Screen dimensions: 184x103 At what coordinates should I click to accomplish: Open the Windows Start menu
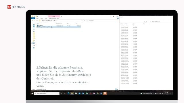(32, 93)
